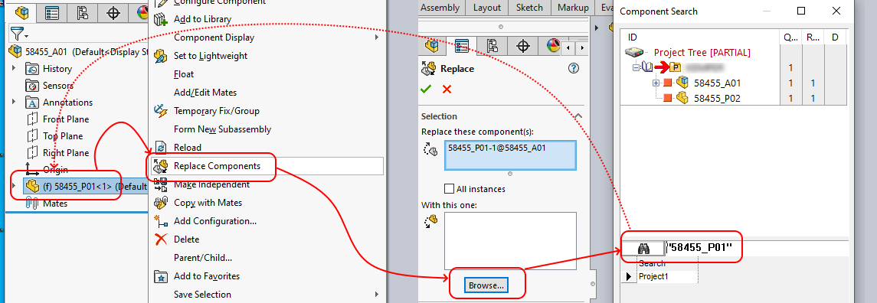Select Project Tree [PARTIAL] root node
This screenshot has height=303, width=877.
tap(702, 53)
